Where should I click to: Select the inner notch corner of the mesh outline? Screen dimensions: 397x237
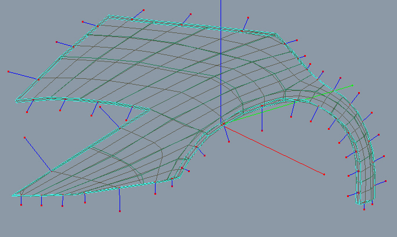pos(150,108)
